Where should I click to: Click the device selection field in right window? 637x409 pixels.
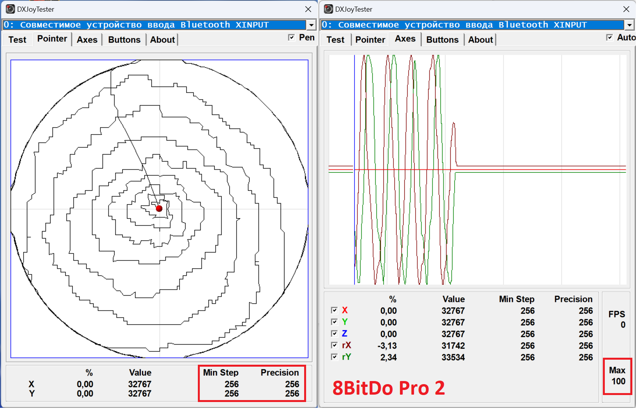473,25
